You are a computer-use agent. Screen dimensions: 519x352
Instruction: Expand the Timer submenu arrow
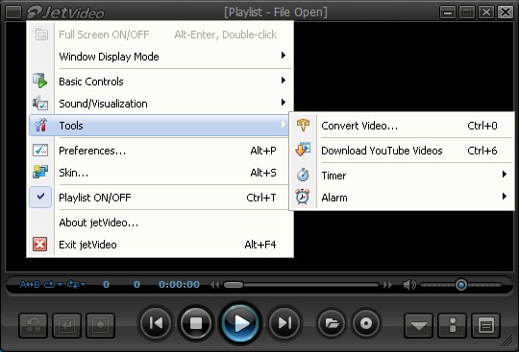point(505,174)
